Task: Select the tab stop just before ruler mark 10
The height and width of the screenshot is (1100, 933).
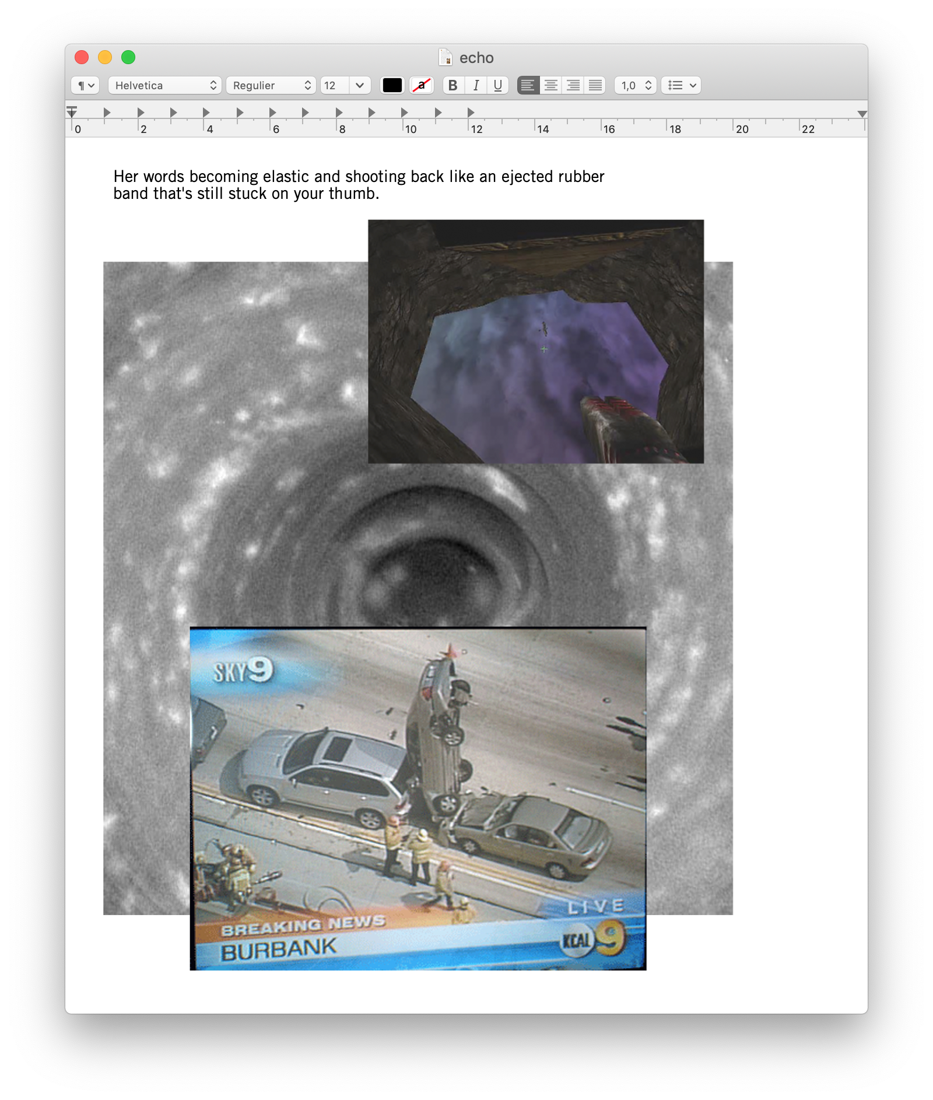Action: [404, 112]
